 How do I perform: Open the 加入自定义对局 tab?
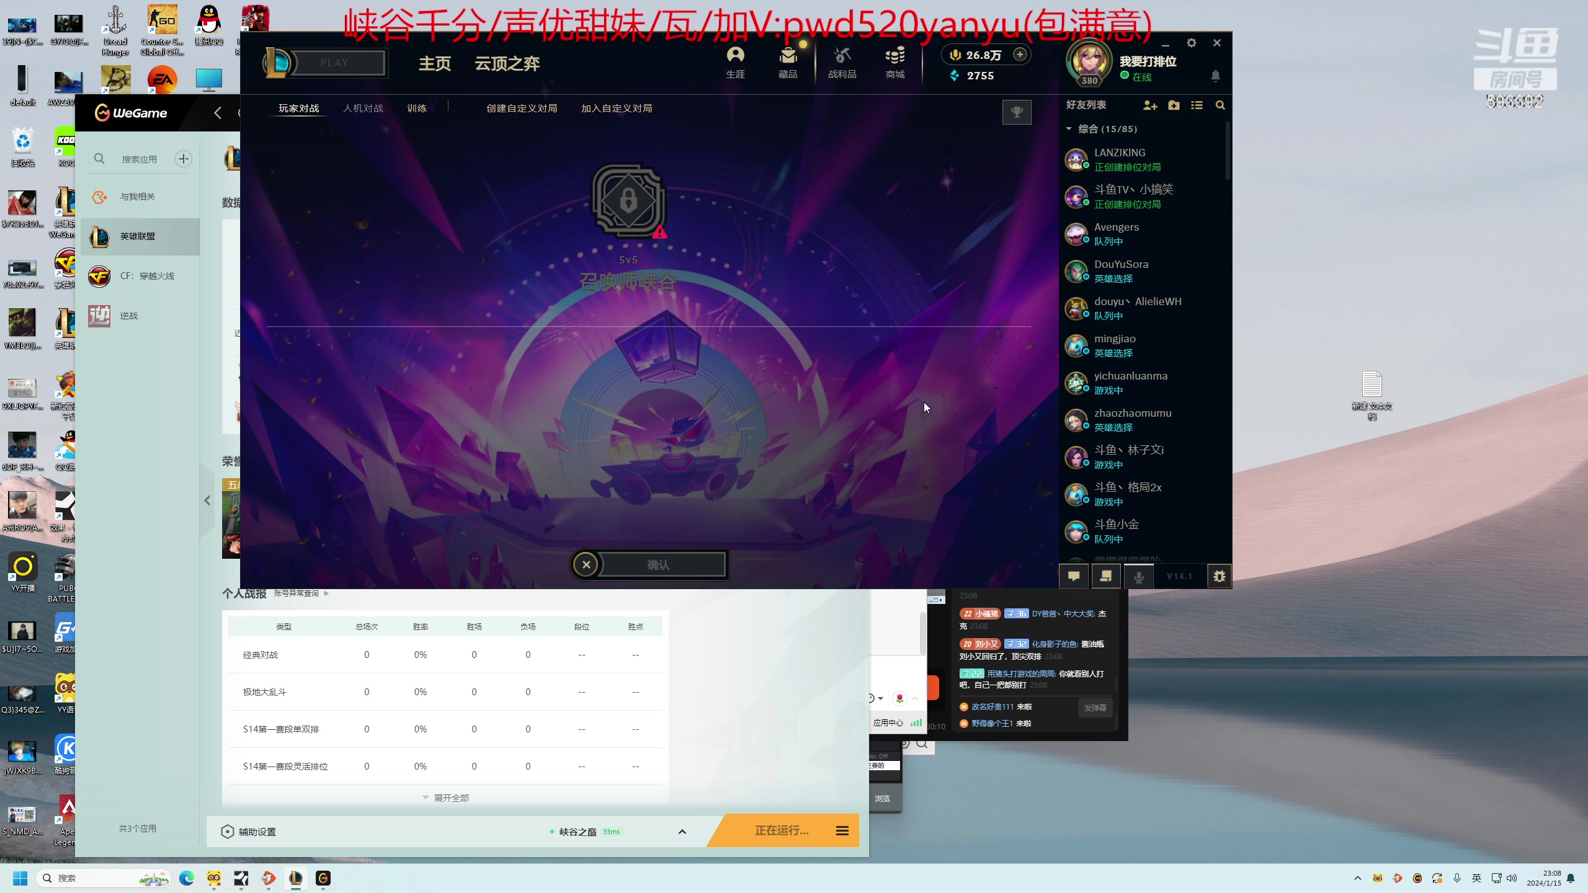(617, 109)
